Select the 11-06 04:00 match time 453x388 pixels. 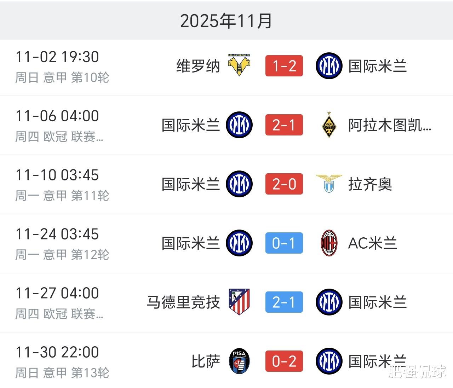57,116
